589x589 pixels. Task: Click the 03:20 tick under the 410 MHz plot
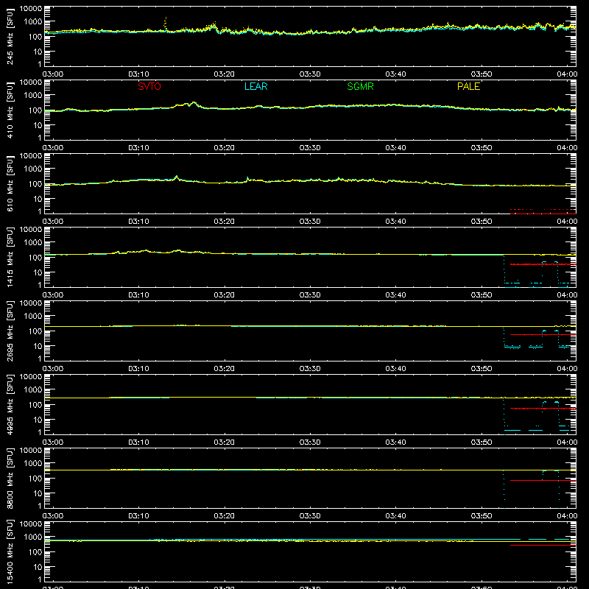click(224, 148)
